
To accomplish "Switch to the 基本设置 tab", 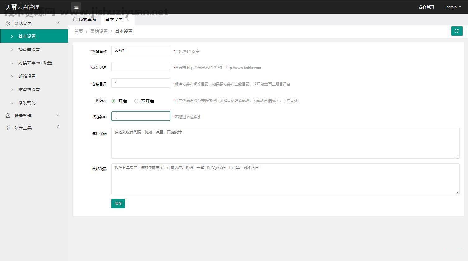I will coord(117,20).
